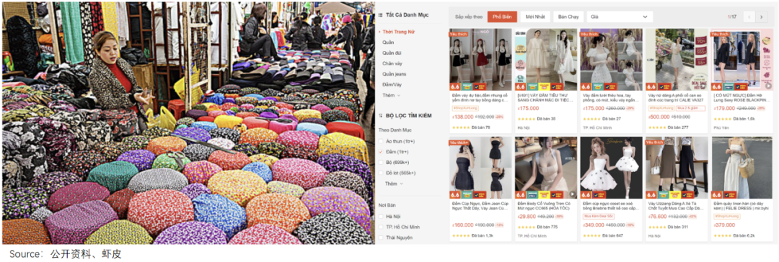Expand Thêm under Thời Trang Nữ categories
Image resolution: width=779 pixels, height=262 pixels.
point(391,95)
